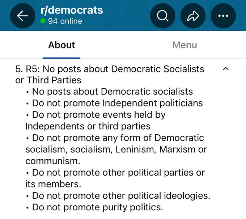Tap the bullet listing Leninism and Marxism
This screenshot has height=219, width=246.
click(116, 149)
